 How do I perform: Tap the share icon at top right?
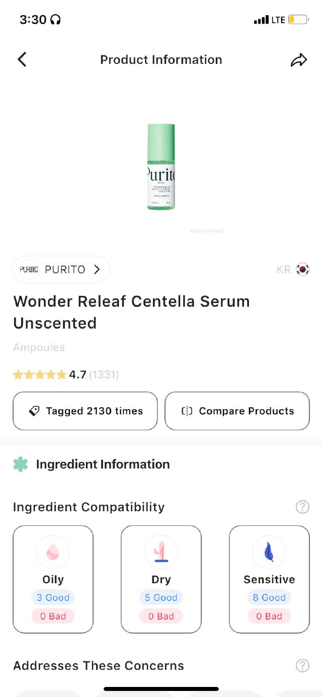pos(299,59)
